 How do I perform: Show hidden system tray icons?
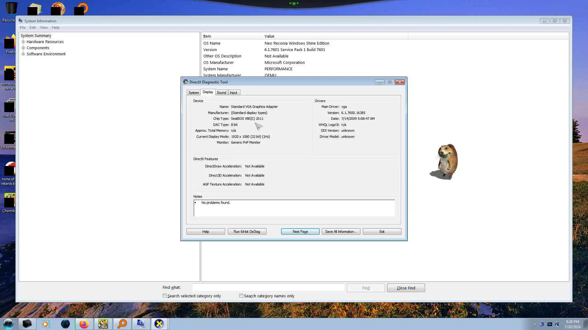tap(535, 324)
